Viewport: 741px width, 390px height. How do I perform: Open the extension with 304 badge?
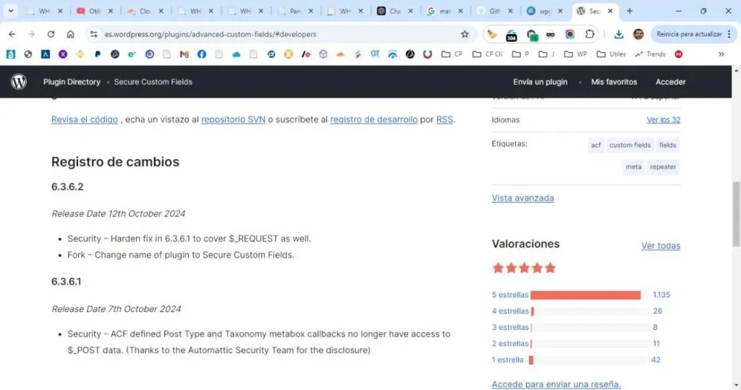pyautogui.click(x=512, y=35)
